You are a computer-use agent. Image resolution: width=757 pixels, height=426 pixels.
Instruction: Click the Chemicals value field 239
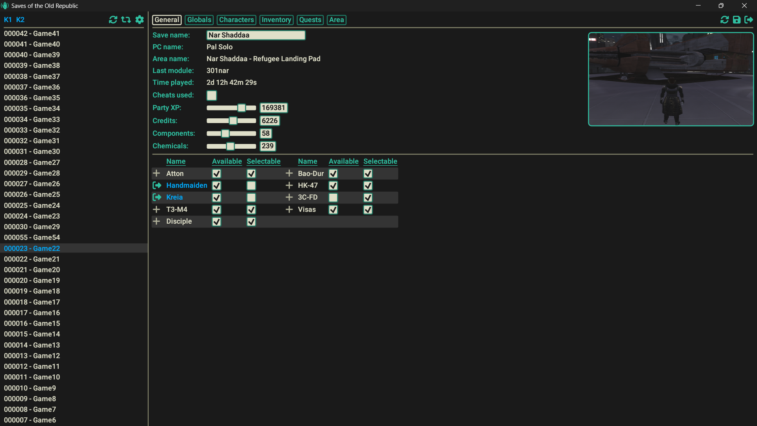click(268, 146)
